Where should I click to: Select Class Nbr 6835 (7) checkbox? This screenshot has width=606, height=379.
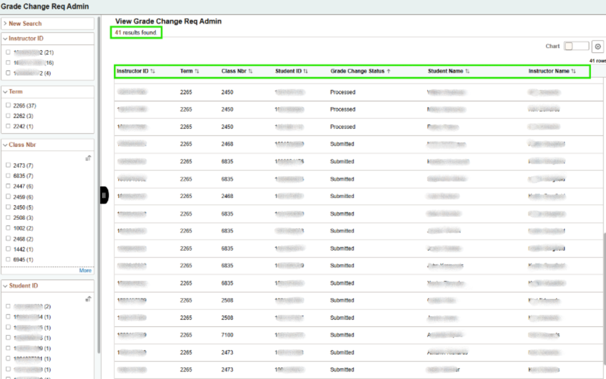[8, 176]
